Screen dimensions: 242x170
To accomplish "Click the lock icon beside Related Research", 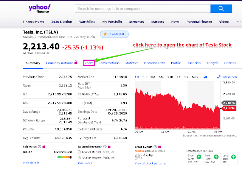I will tap(109, 147).
